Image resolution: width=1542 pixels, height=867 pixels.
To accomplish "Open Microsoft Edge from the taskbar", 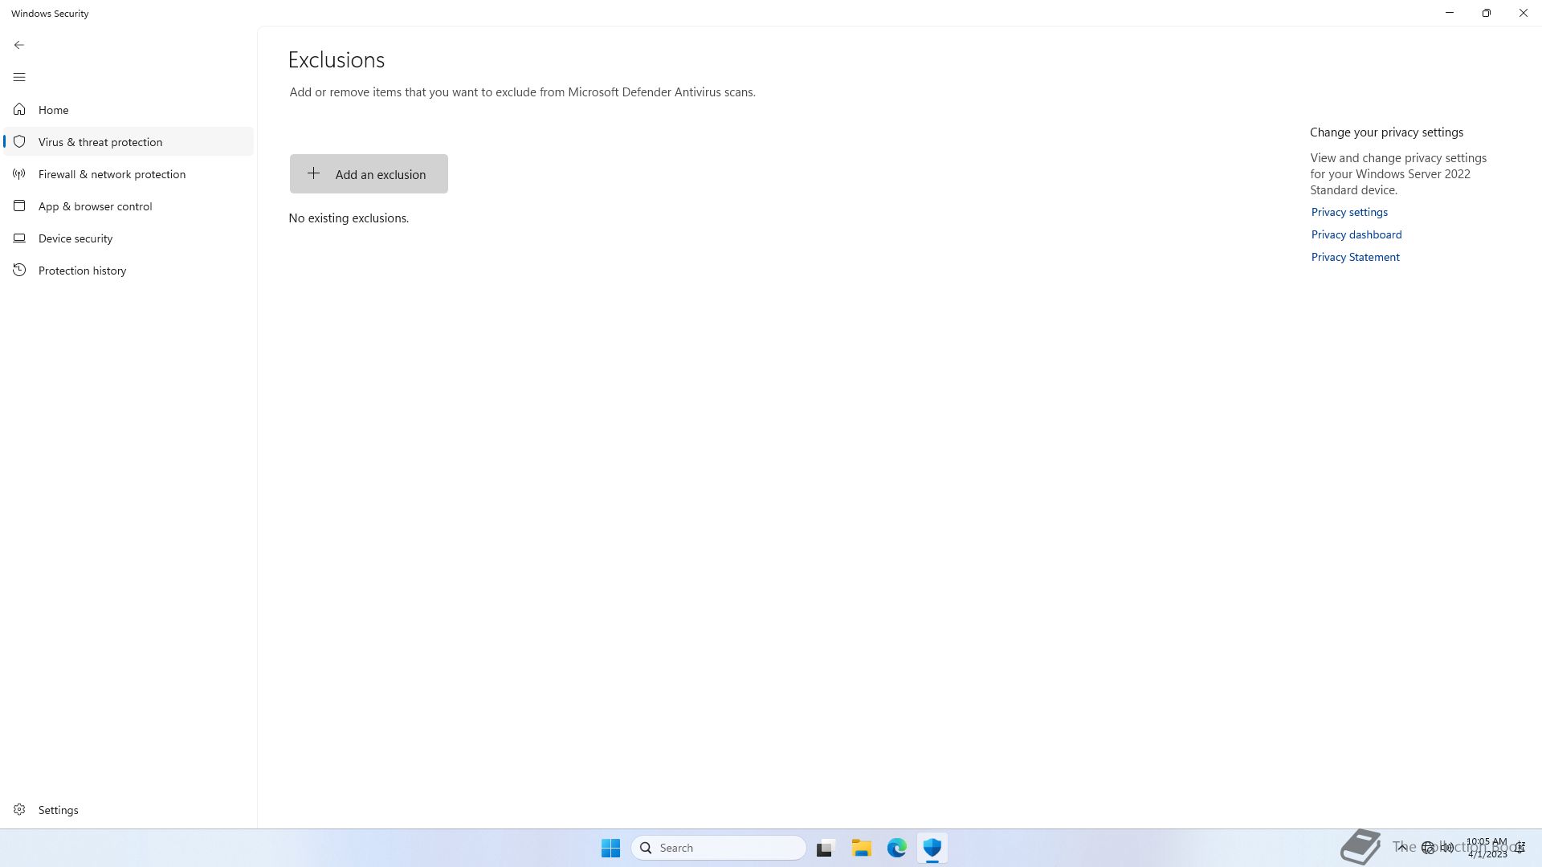I will (897, 848).
